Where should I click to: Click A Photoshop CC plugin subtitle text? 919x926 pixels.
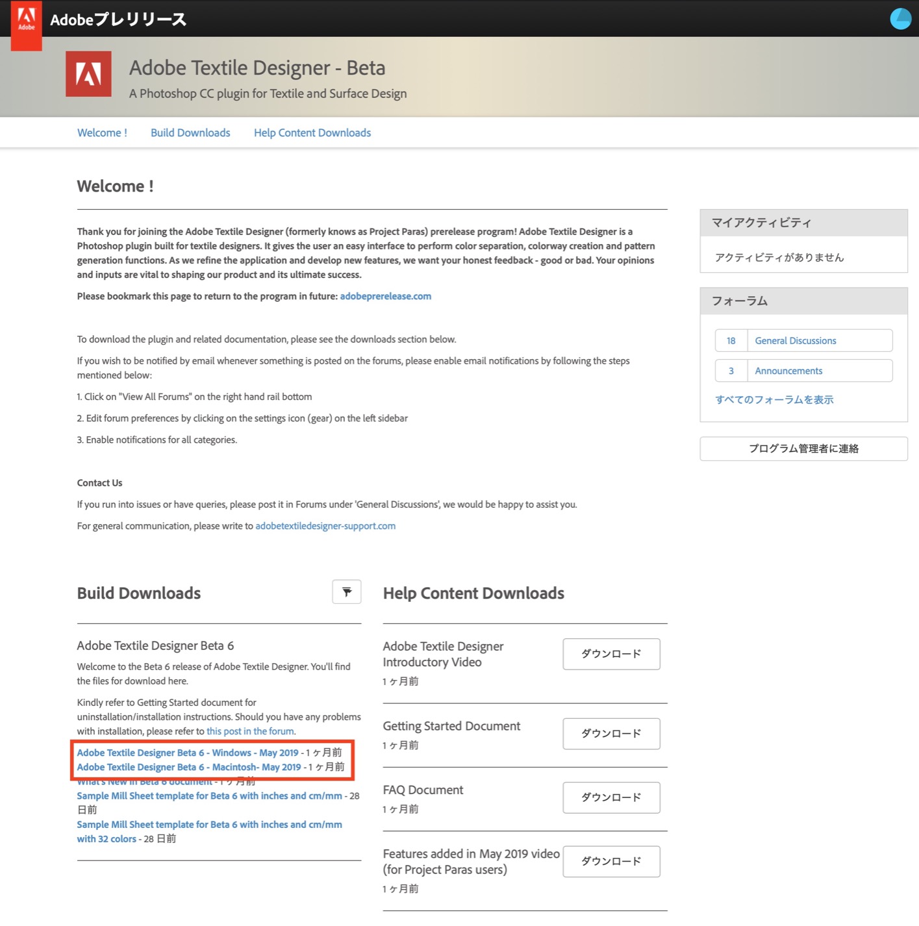pos(268,94)
